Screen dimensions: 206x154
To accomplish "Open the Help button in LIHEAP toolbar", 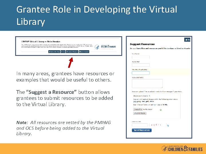I will pyautogui.click(x=63, y=52).
